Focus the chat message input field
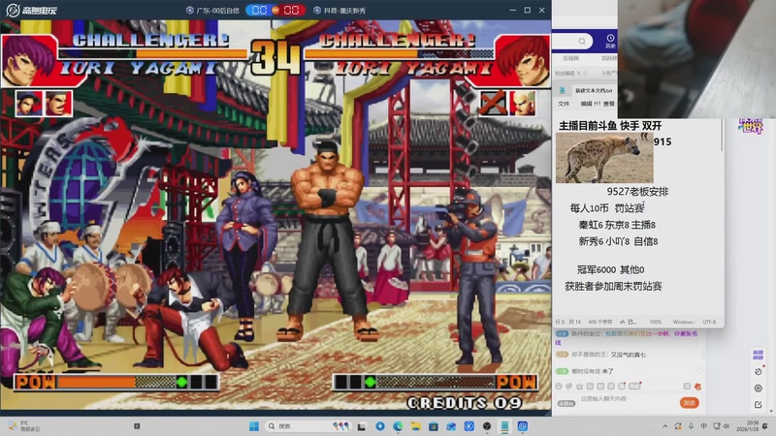Screen dimensions: 776x436 point(628,399)
